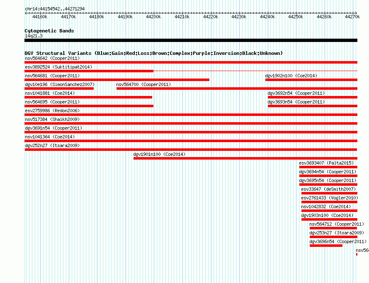
Task: Select the red bar under nsv564700
Action: (x=237, y=89)
